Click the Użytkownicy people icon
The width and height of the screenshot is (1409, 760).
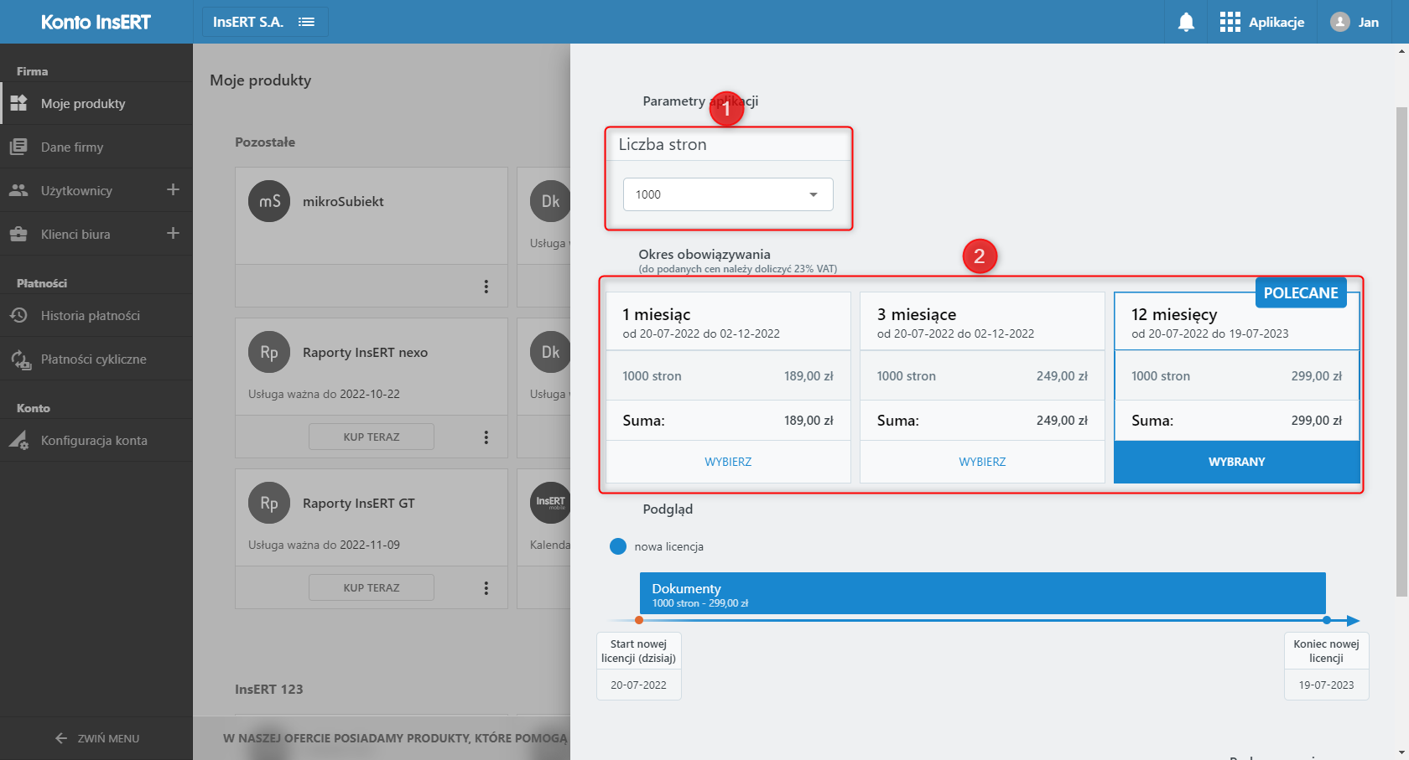click(x=18, y=190)
